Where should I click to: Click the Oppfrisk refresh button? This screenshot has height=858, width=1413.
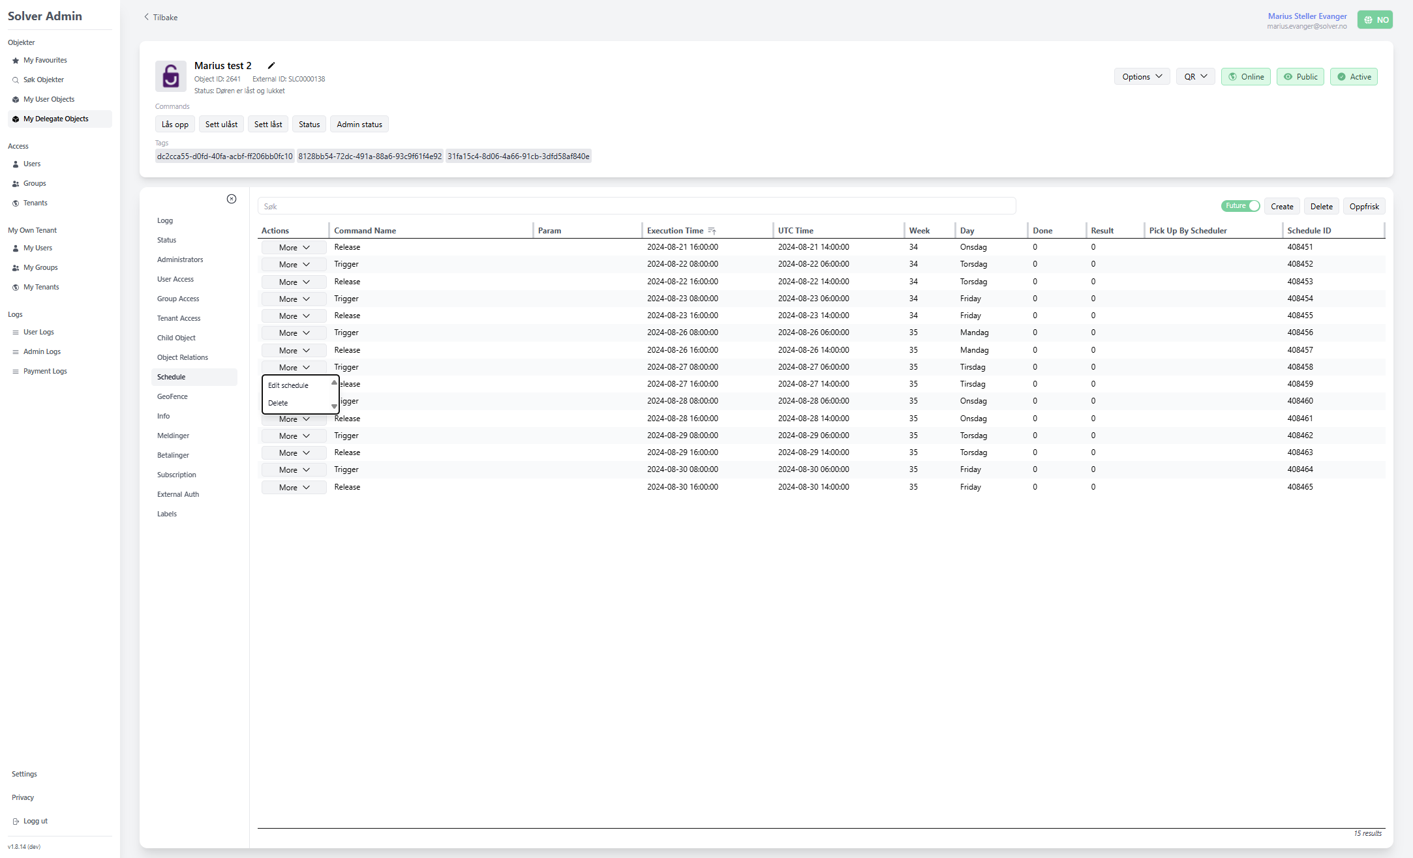pos(1364,207)
